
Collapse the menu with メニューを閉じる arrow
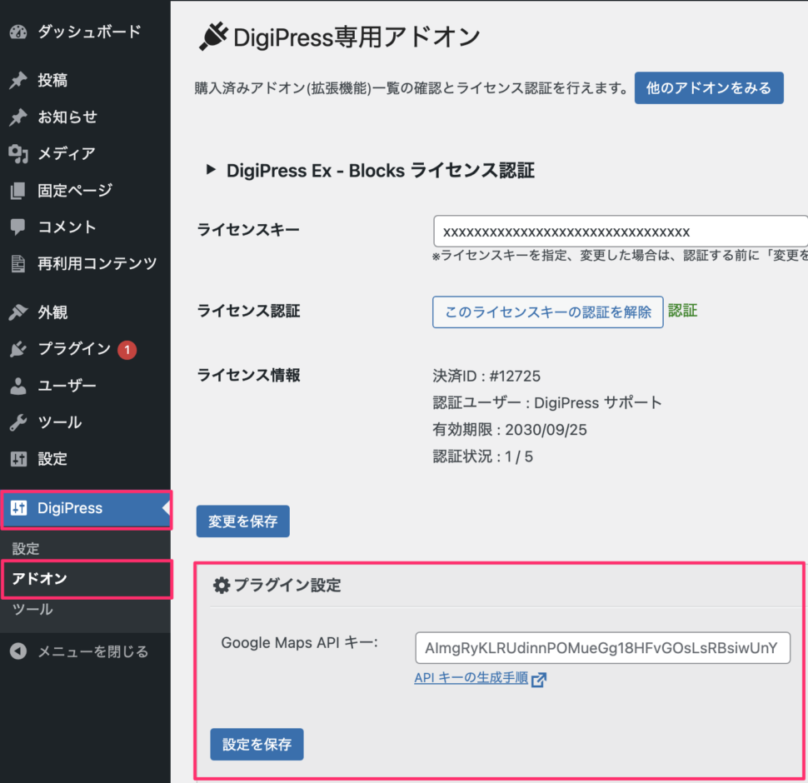pos(18,651)
